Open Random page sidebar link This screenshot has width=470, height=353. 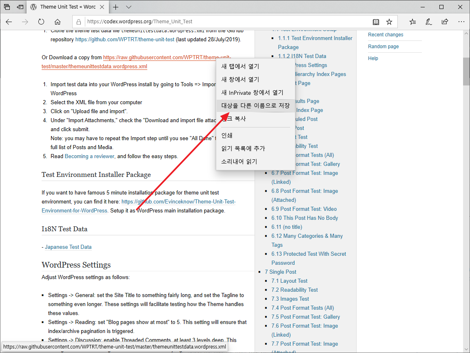[x=384, y=47]
